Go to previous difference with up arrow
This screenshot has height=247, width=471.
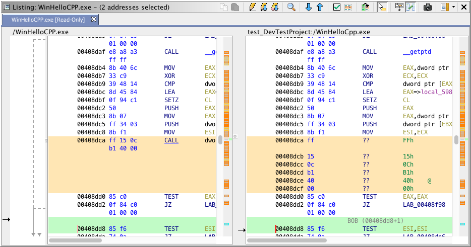tap(319, 7)
